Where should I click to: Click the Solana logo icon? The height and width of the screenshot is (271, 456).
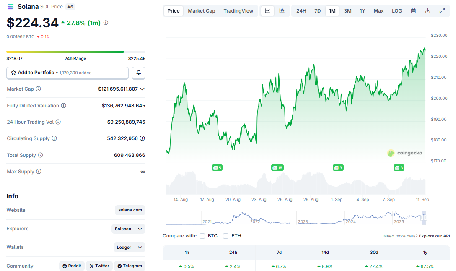click(x=10, y=7)
